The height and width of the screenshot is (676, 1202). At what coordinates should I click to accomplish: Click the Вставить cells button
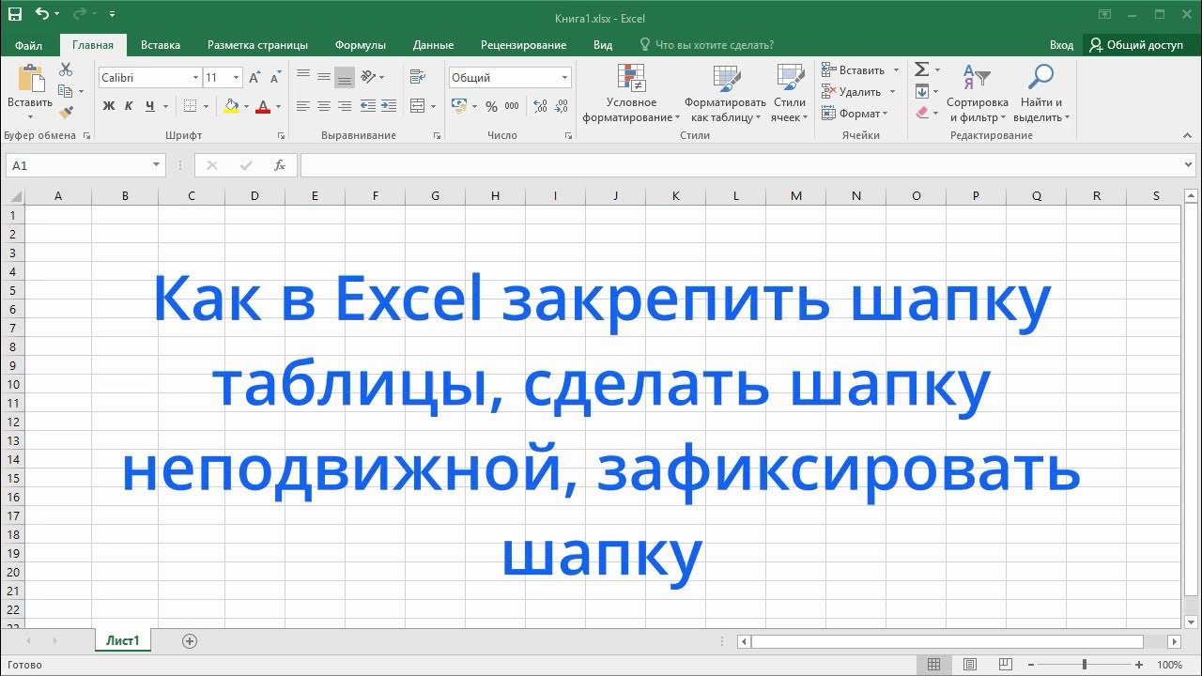tap(853, 70)
